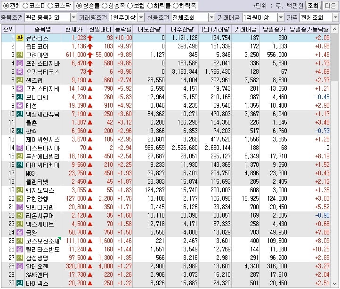The height and width of the screenshot is (289, 340).
Task: Click the 조회 search button
Action: click(313, 6)
